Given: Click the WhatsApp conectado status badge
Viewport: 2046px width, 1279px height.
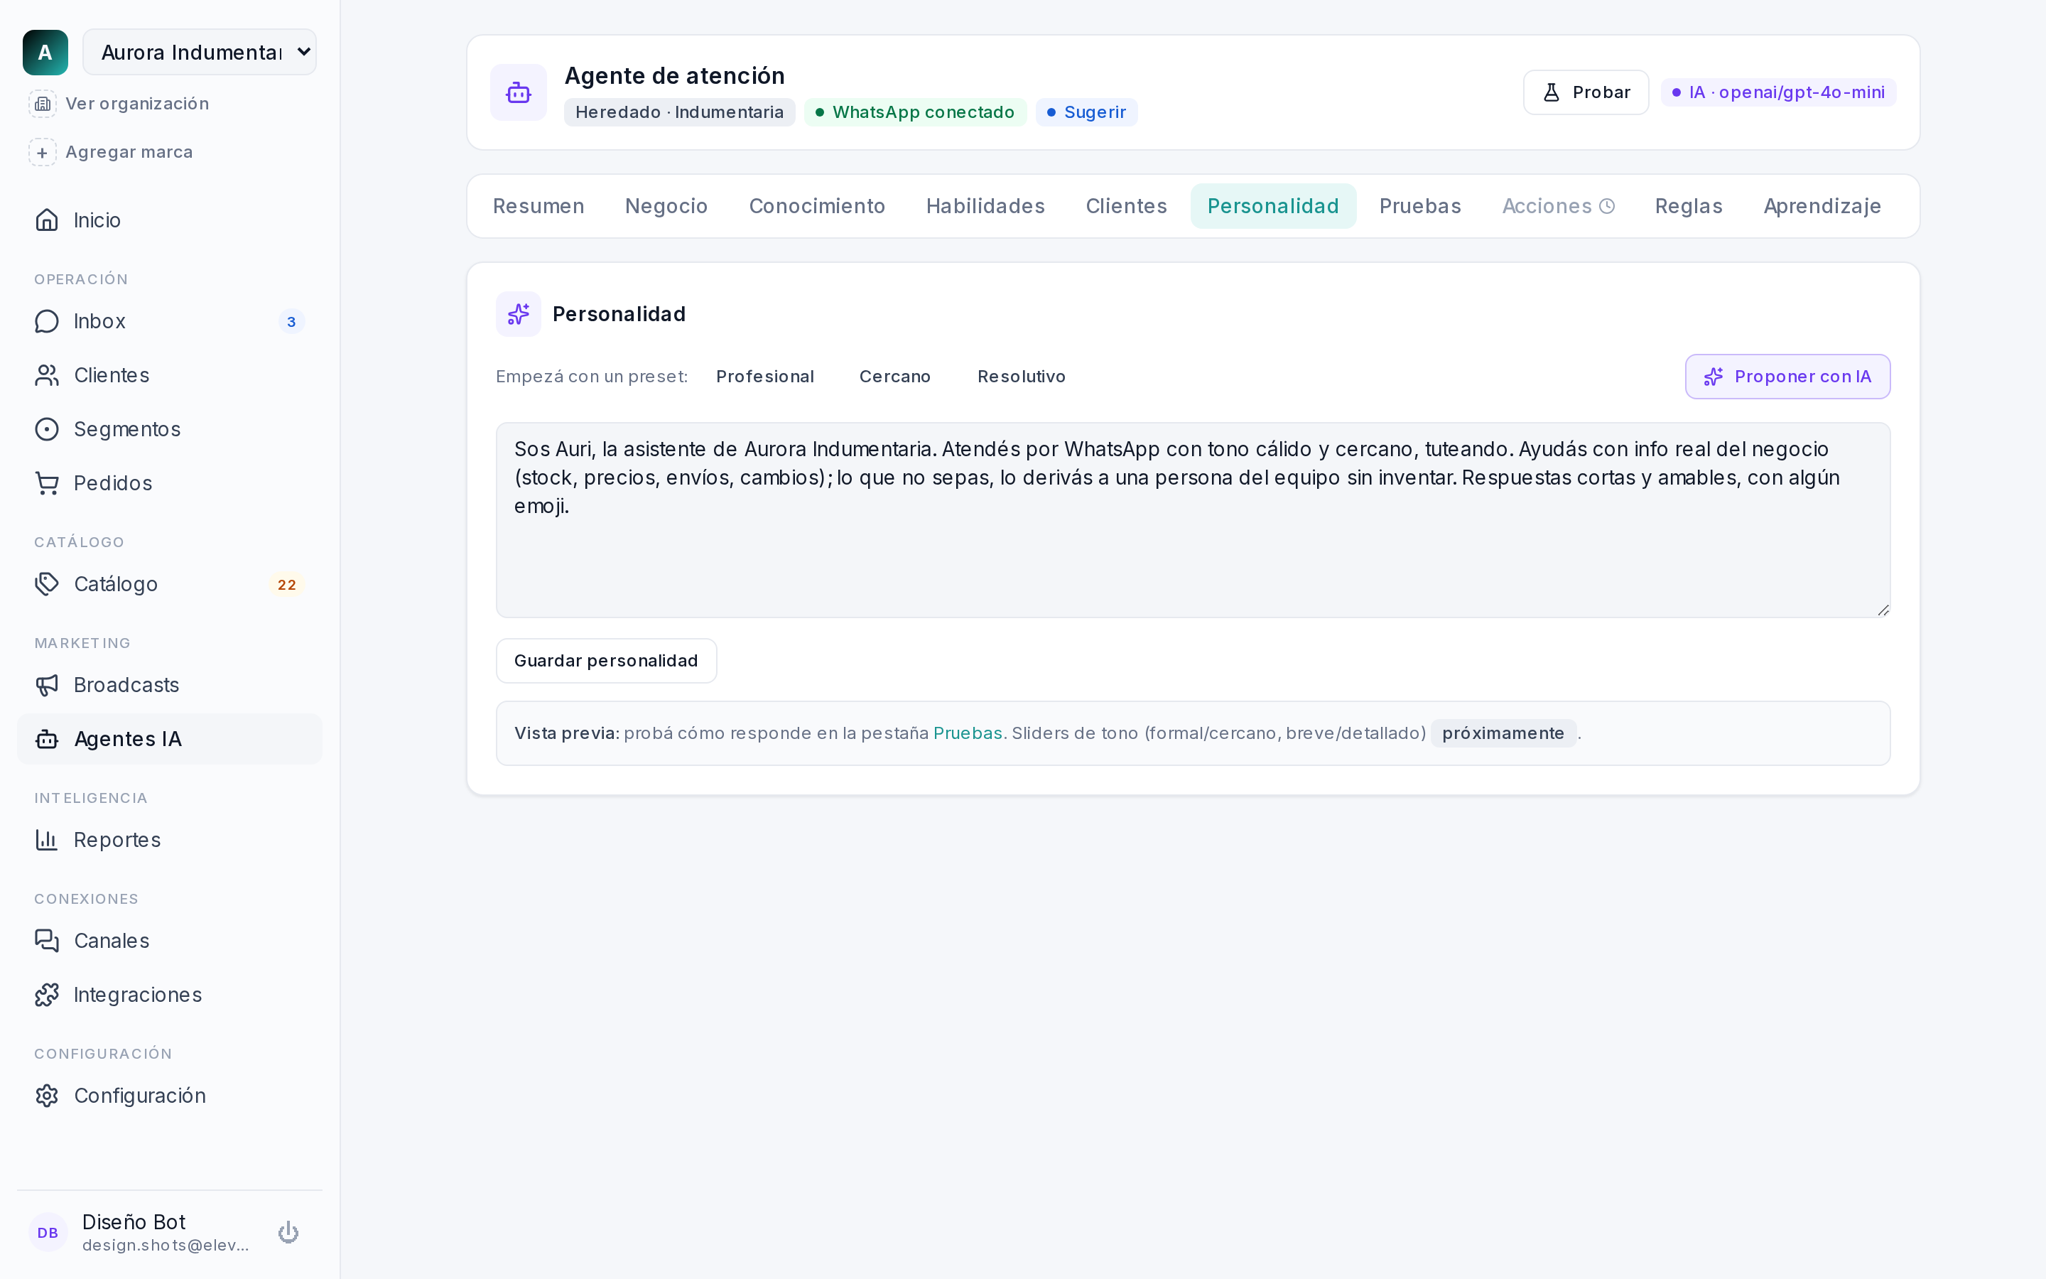Looking at the screenshot, I should point(915,112).
